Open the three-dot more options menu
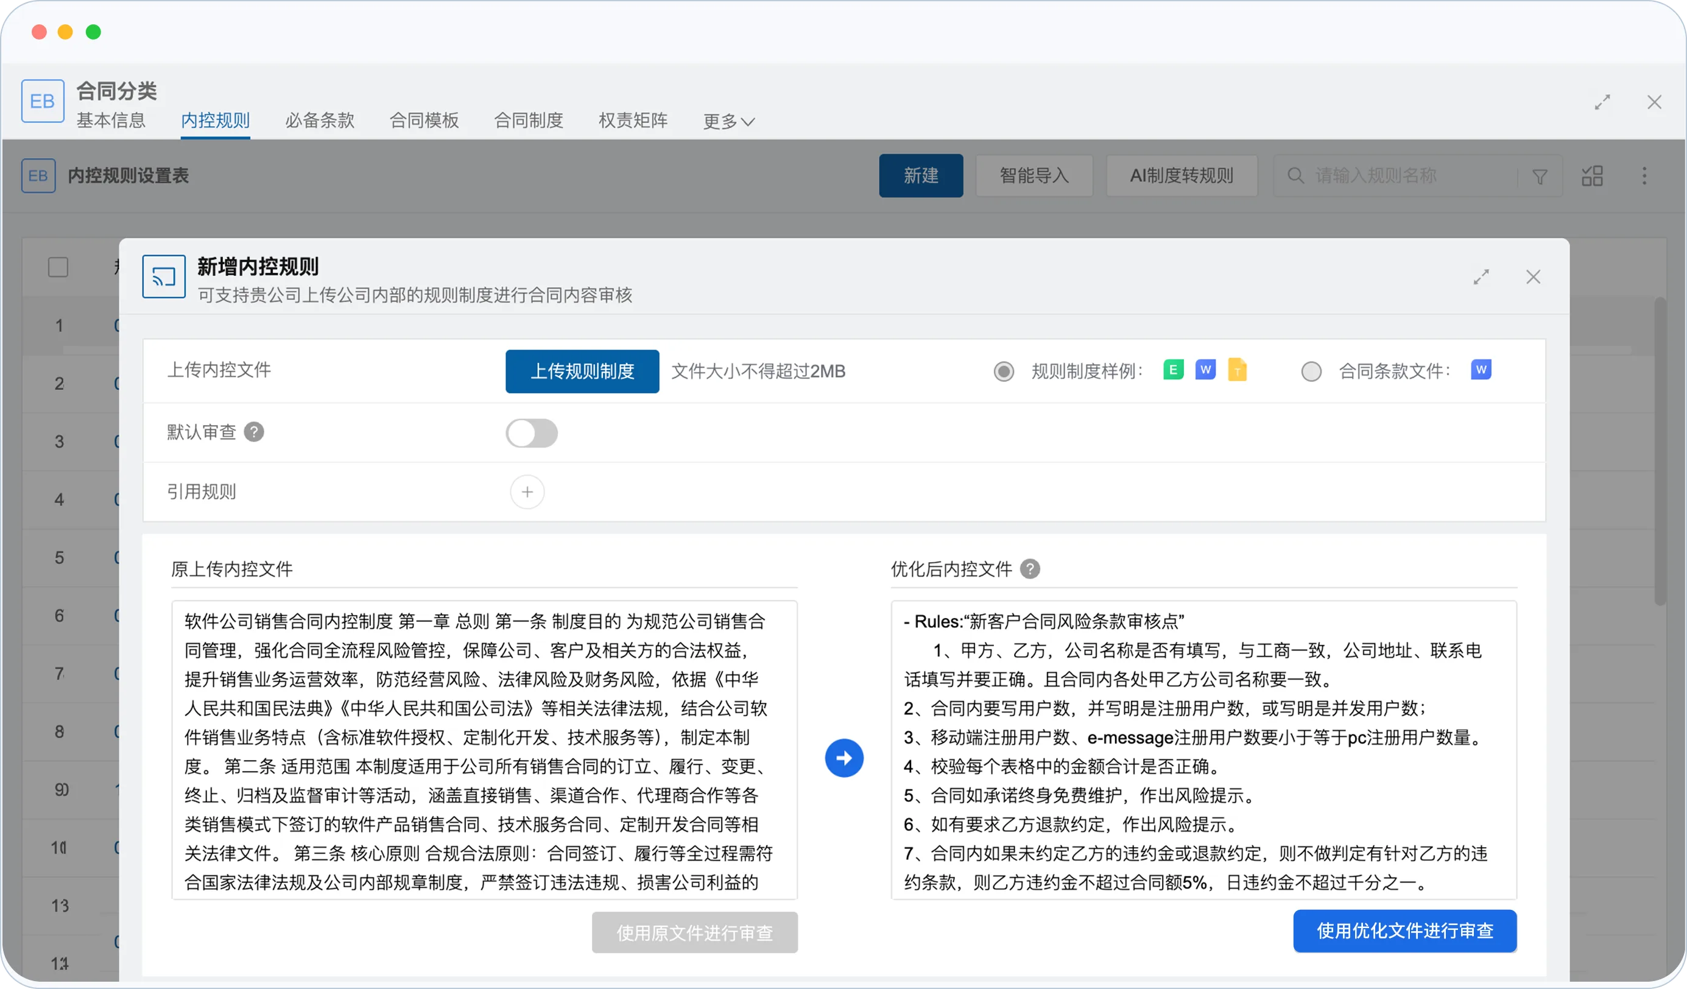Image resolution: width=1687 pixels, height=989 pixels. pyautogui.click(x=1644, y=176)
